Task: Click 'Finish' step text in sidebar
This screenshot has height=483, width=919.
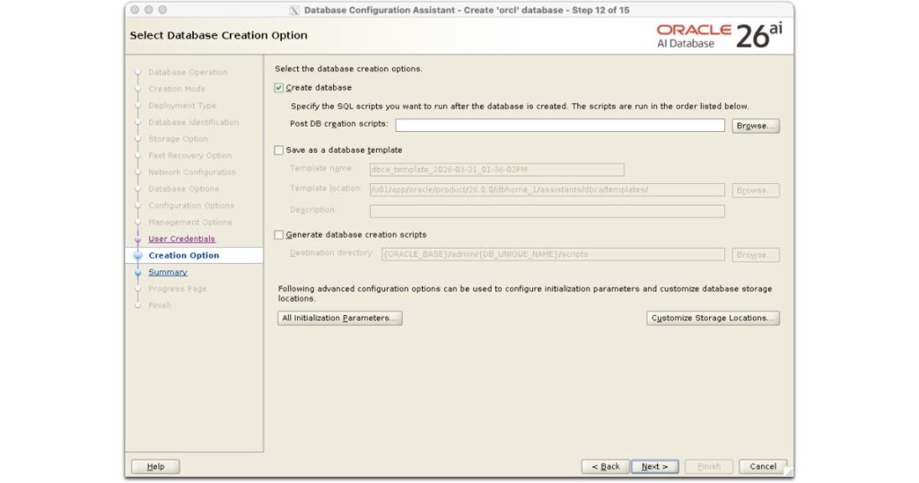Action: tap(160, 305)
